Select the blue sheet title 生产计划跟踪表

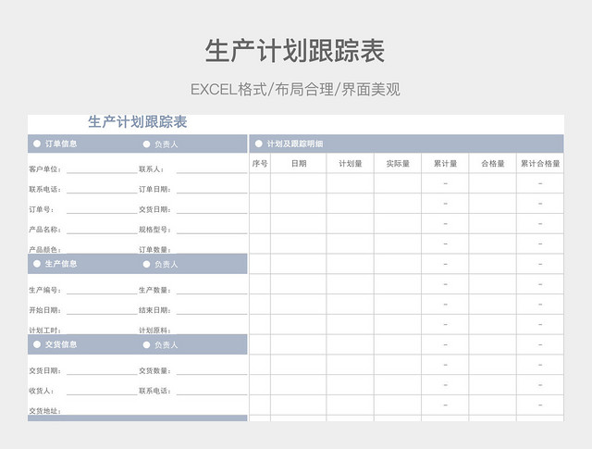point(138,121)
